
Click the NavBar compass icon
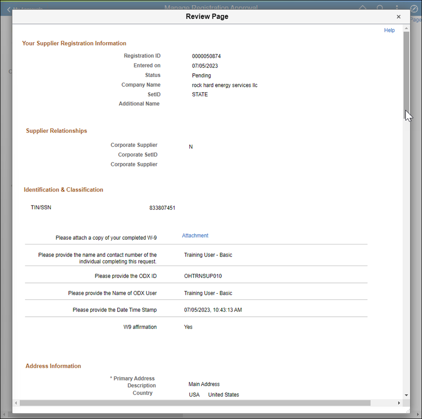tap(414, 9)
